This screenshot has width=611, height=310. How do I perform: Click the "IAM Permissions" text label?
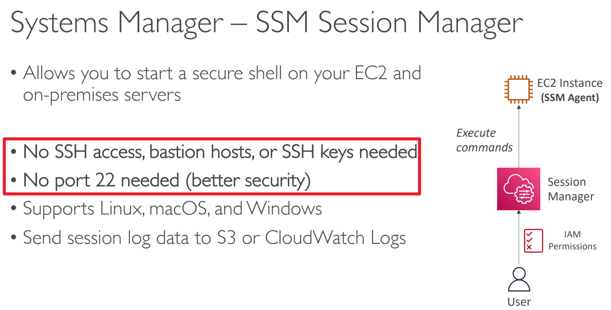click(x=572, y=240)
